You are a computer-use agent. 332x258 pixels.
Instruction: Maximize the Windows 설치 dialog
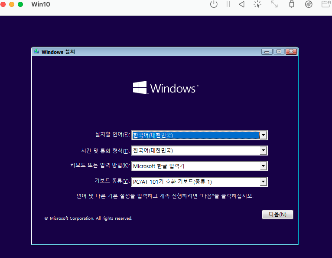pos(279,52)
